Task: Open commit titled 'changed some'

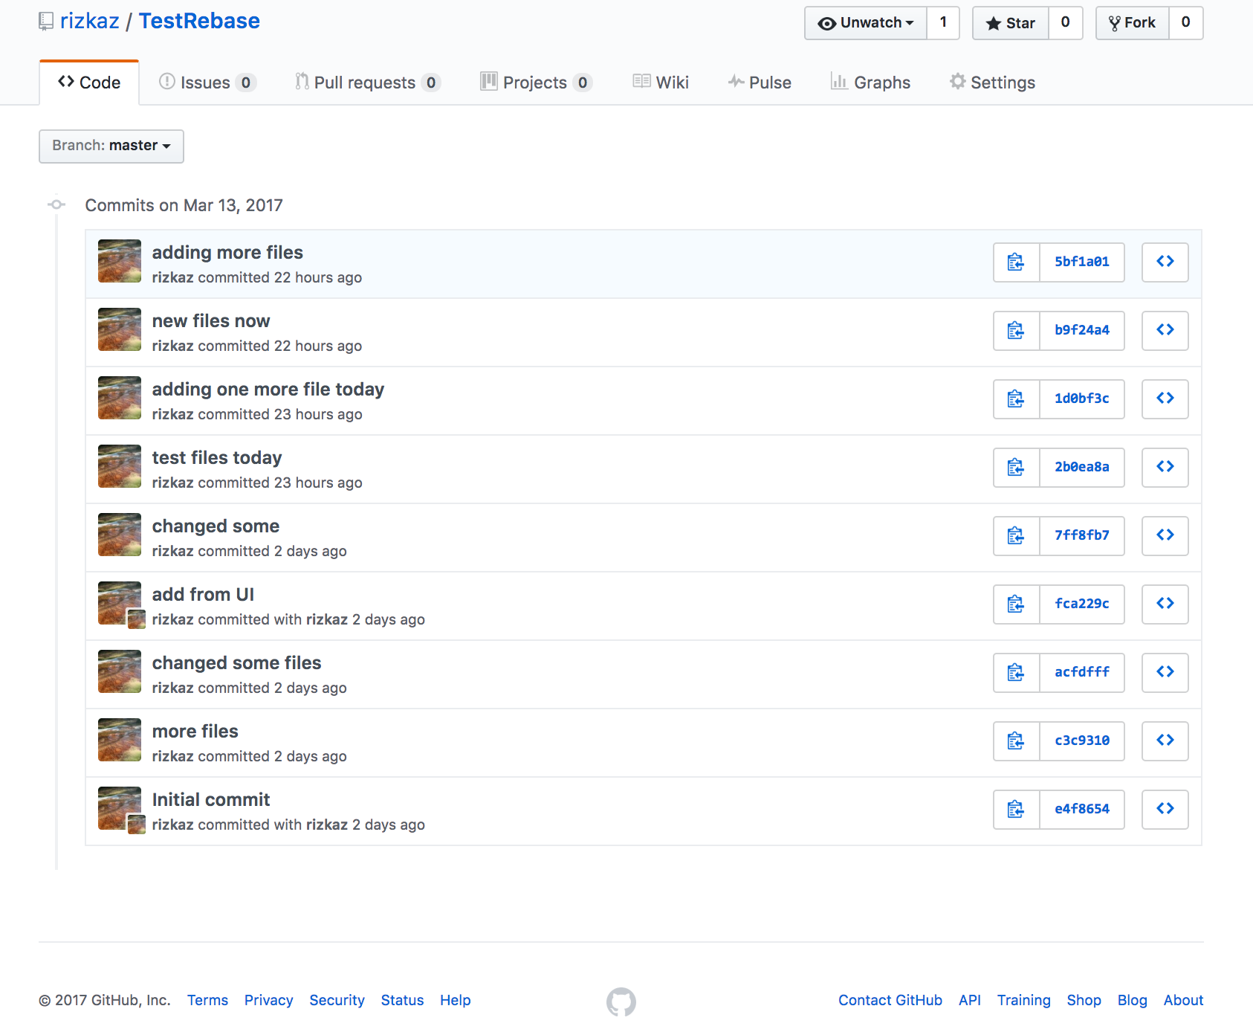Action: pyautogui.click(x=216, y=526)
